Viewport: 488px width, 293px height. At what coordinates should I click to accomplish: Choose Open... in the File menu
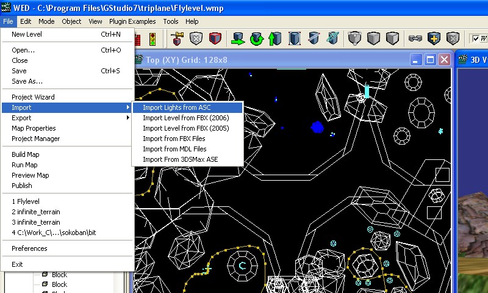pyautogui.click(x=68, y=50)
